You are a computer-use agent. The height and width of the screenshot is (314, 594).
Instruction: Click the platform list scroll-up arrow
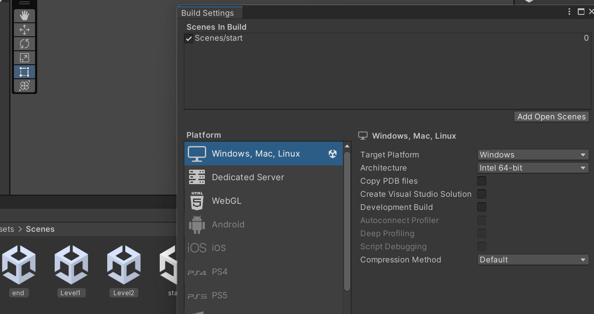click(347, 146)
